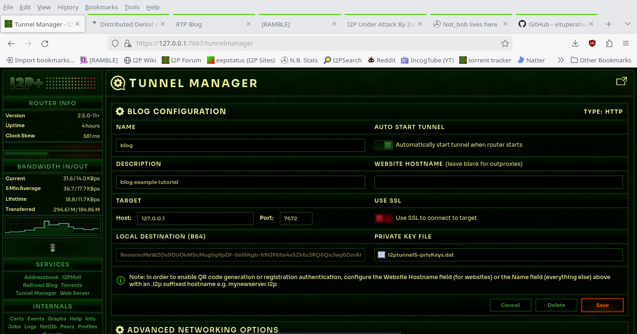This screenshot has height=334, width=637.
Task: Open the Addressbook service link
Action: (x=42, y=277)
